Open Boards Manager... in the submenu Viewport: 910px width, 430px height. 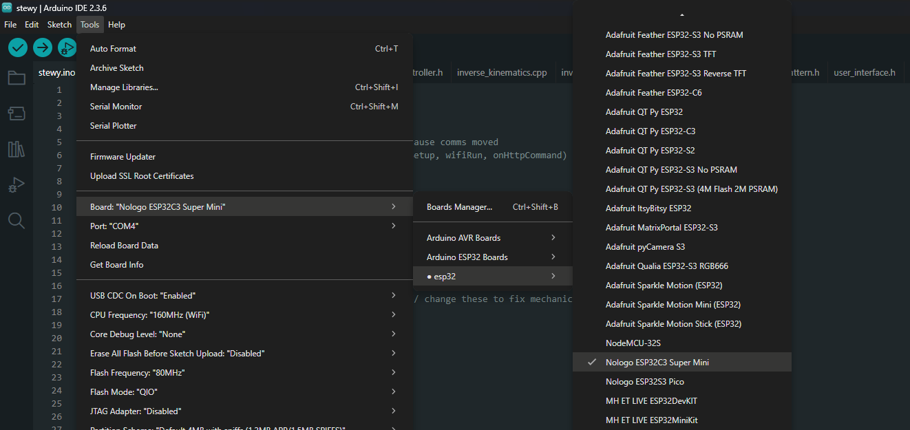pos(493,207)
